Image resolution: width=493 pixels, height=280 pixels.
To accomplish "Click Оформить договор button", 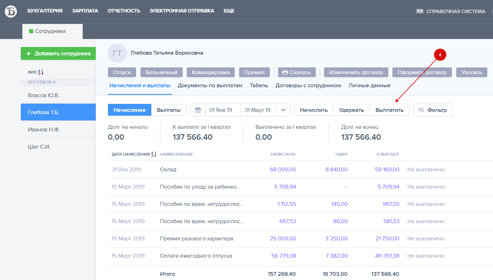I will tap(422, 72).
